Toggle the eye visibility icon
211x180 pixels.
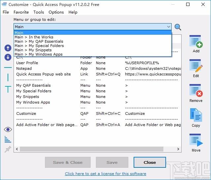pyautogui.click(x=8, y=129)
